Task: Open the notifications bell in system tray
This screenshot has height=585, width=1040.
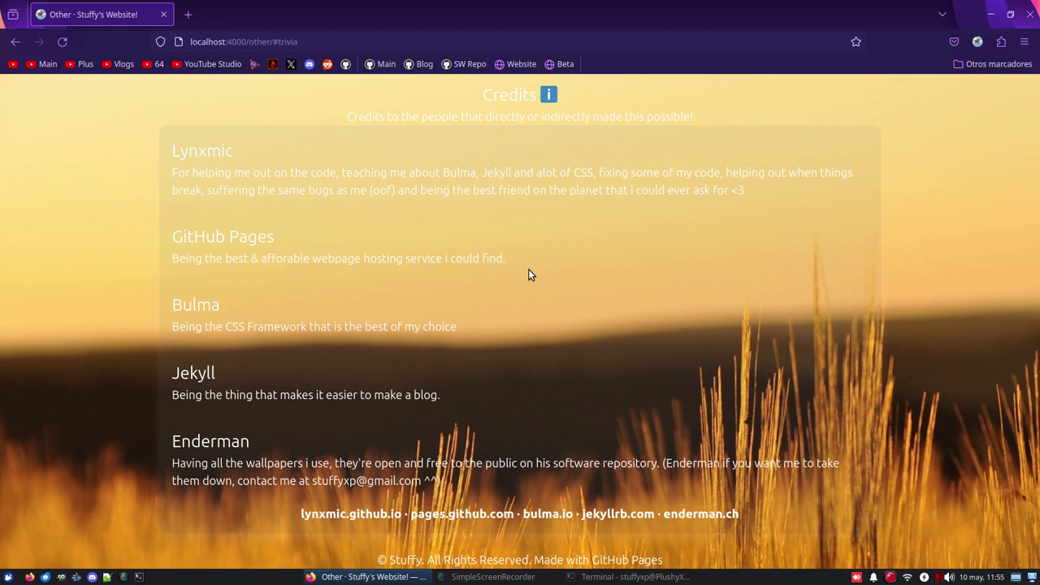Action: click(873, 577)
